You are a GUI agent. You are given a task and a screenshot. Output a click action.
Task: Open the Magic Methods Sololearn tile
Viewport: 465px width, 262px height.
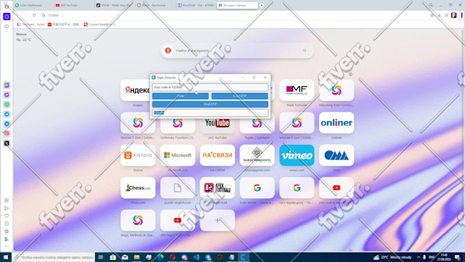point(138,220)
